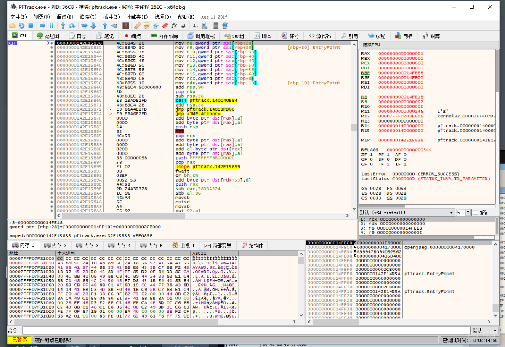Select the 内存 2 dump tab
Image resolution: width=505 pixels, height=347 pixels.
[x=56, y=246]
